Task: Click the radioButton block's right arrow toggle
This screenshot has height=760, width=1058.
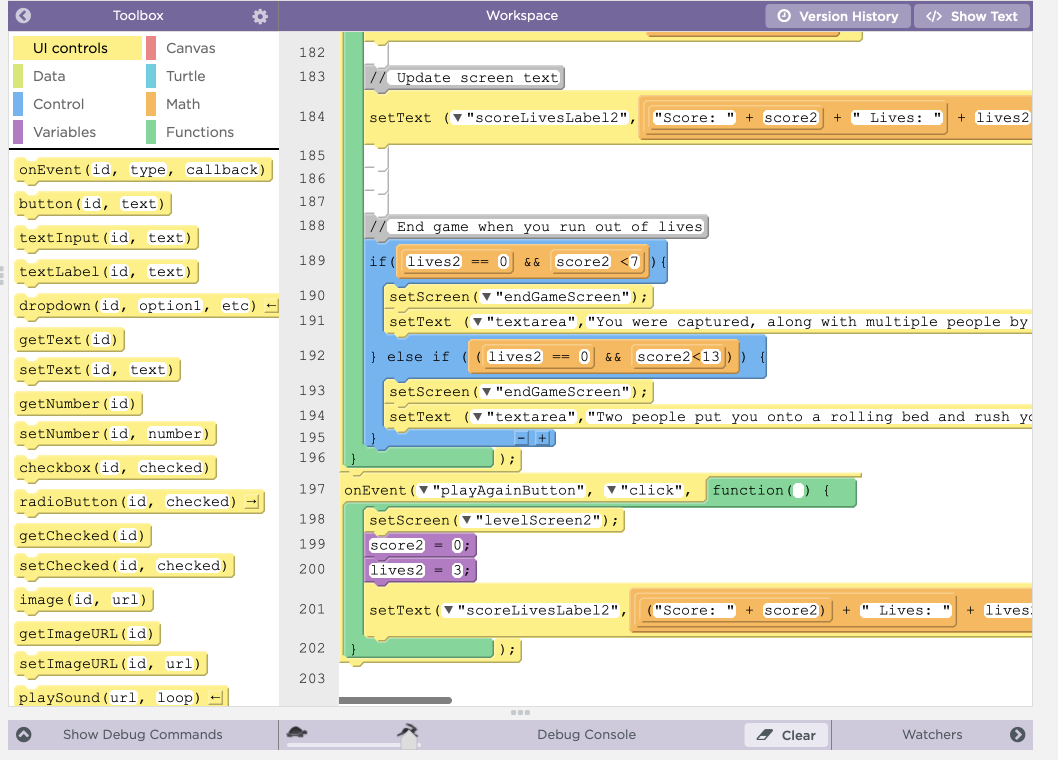Action: click(x=251, y=501)
